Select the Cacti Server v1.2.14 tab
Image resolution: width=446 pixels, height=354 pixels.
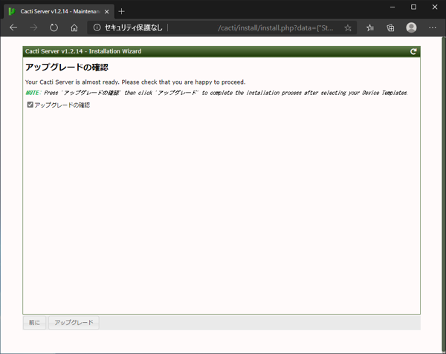tap(59, 12)
